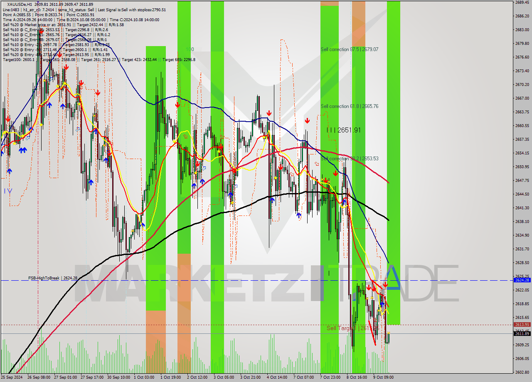532x382 pixels.
Task: Click the 2631.70 price axis value
Action: click(x=522, y=249)
